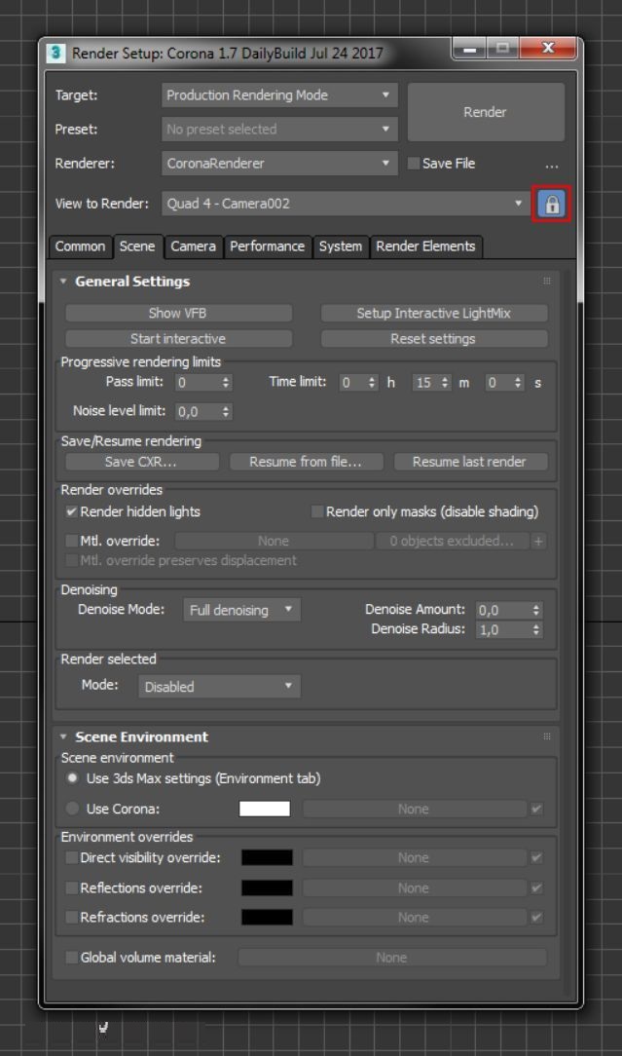Image resolution: width=622 pixels, height=1056 pixels.
Task: Open Refractions override black color swatch
Action: [268, 918]
